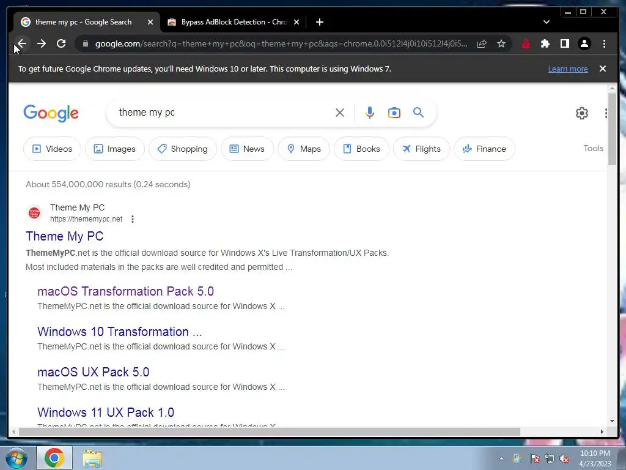Go forward with the forward arrow
Image resolution: width=626 pixels, height=470 pixels.
(x=42, y=43)
